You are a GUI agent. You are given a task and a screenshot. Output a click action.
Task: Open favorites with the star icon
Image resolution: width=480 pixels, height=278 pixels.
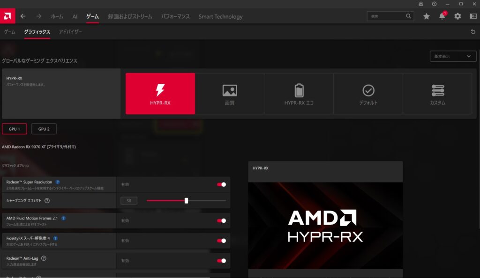(426, 16)
